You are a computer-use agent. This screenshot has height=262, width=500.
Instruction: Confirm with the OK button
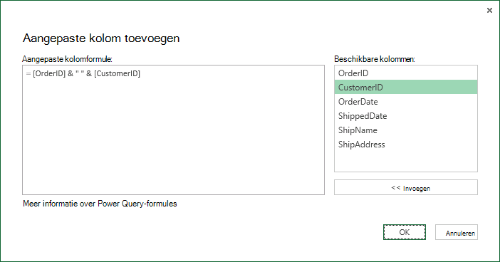coord(405,232)
